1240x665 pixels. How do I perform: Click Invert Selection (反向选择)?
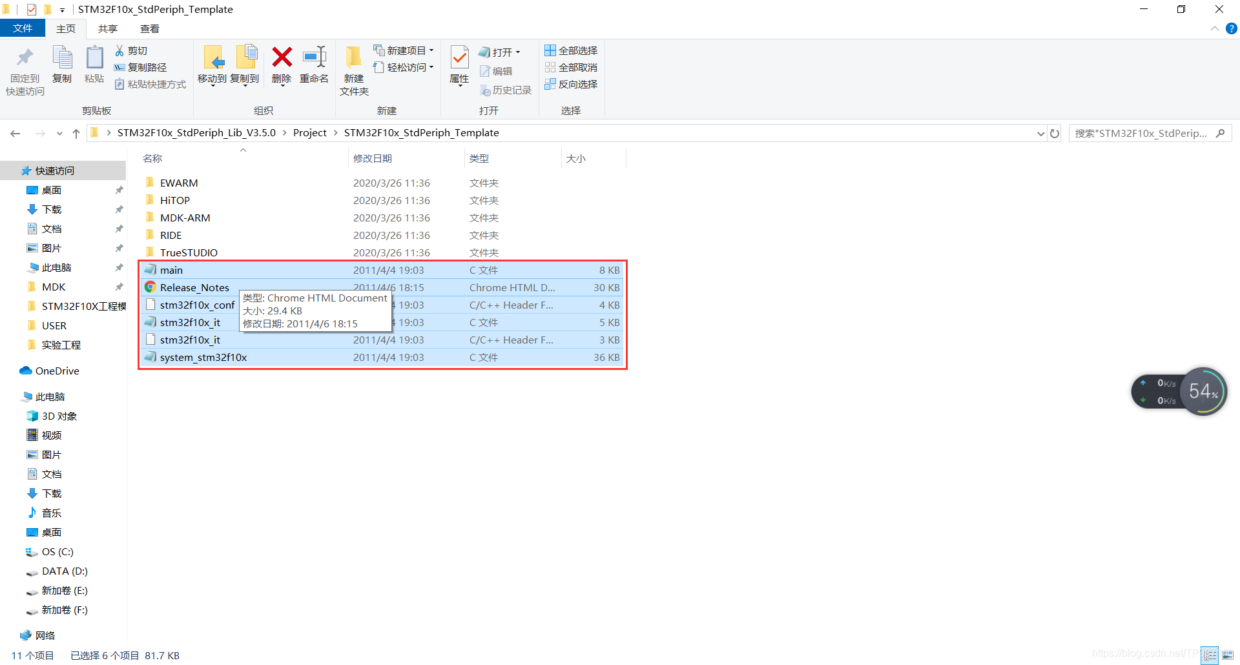point(571,84)
